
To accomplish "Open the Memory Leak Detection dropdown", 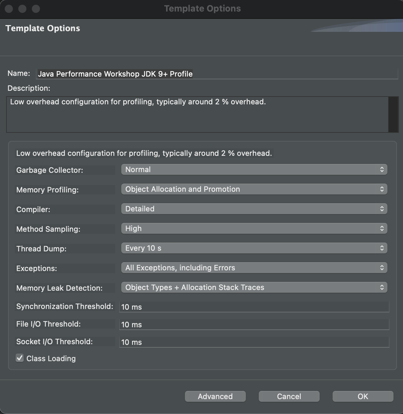I will [x=254, y=287].
